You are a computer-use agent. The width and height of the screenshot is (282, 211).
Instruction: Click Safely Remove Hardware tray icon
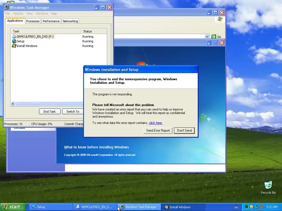tap(256, 207)
